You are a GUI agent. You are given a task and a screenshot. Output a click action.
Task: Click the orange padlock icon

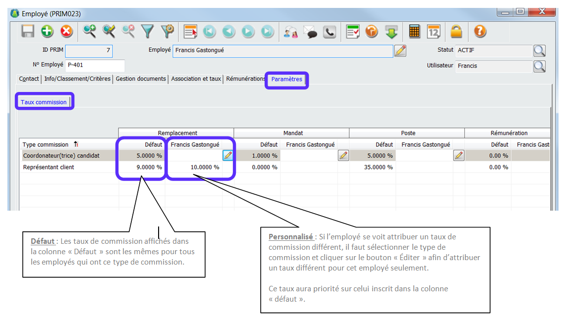(456, 32)
